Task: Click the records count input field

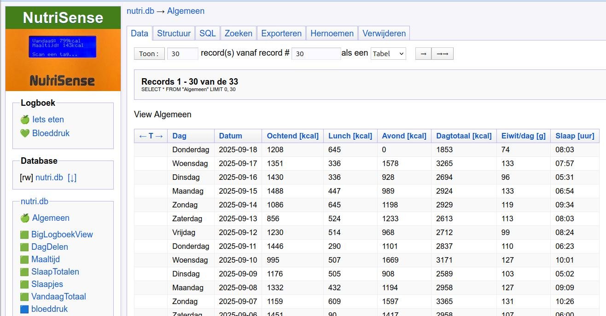Action: pos(182,53)
